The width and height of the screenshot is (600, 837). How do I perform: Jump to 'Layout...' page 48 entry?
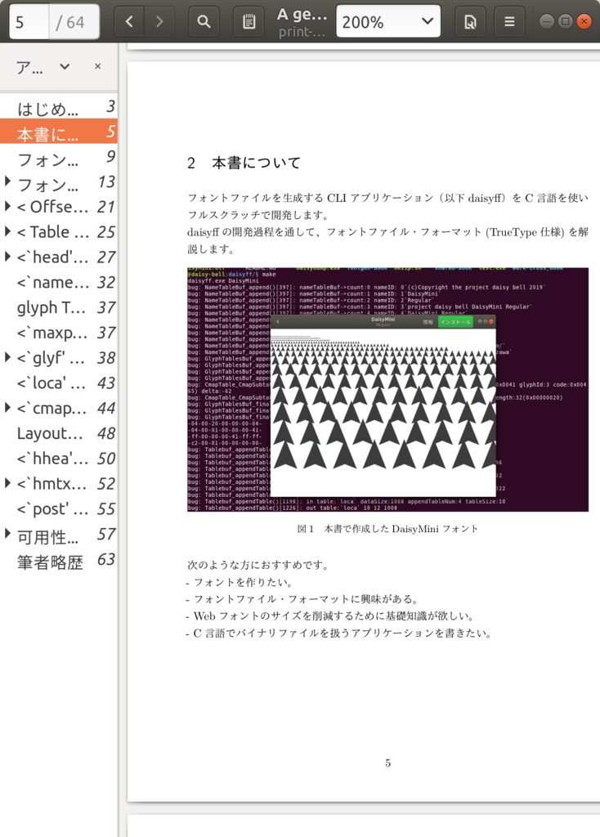coord(59,433)
